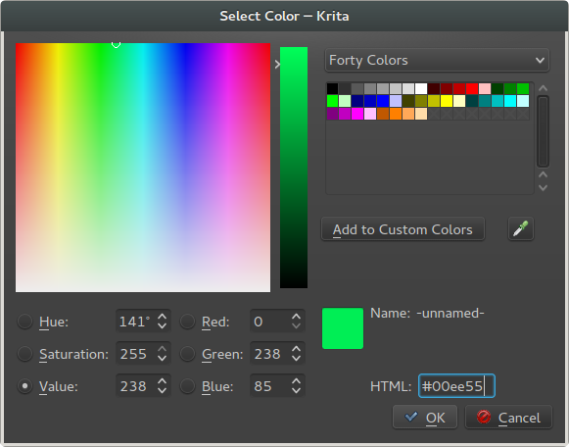The image size is (569, 447).
Task: Increase the Red value with up arrow
Action: (296, 317)
